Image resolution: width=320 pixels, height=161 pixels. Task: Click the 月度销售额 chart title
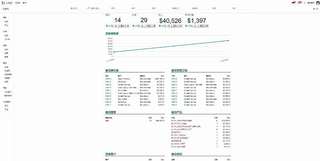point(113,33)
